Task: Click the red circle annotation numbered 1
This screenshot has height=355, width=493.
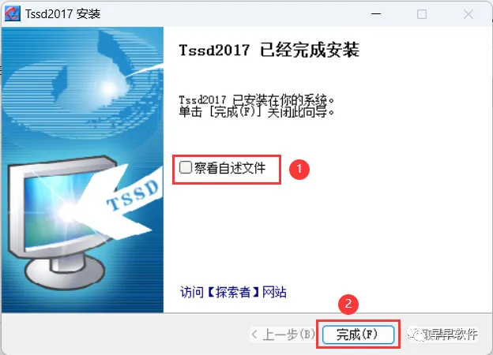Action: [299, 169]
